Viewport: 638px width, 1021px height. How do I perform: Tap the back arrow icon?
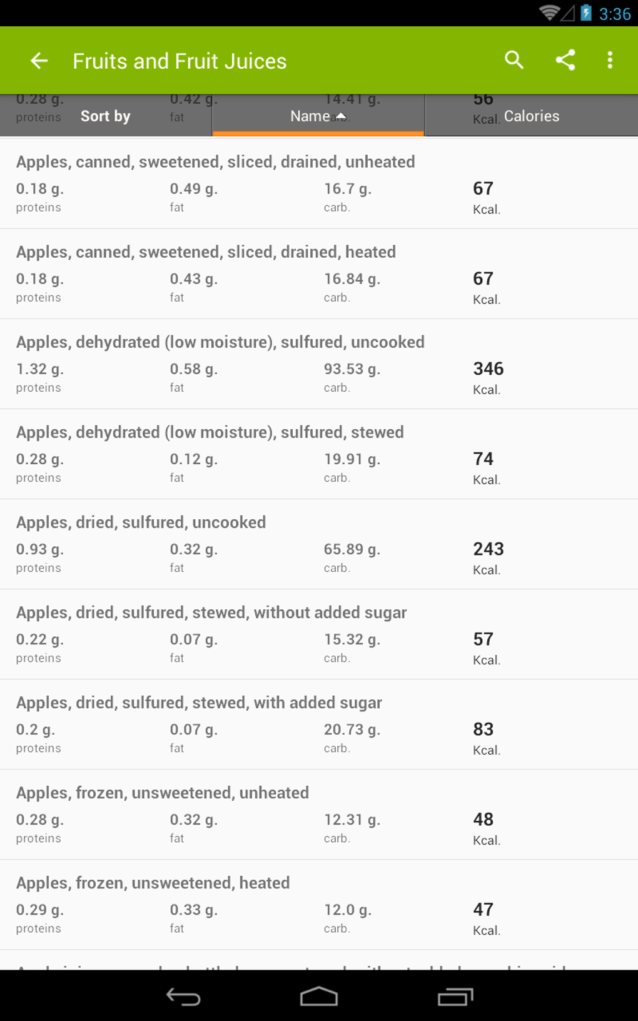point(39,61)
